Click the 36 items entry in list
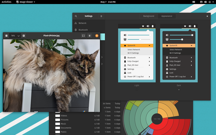 [107, 104]
